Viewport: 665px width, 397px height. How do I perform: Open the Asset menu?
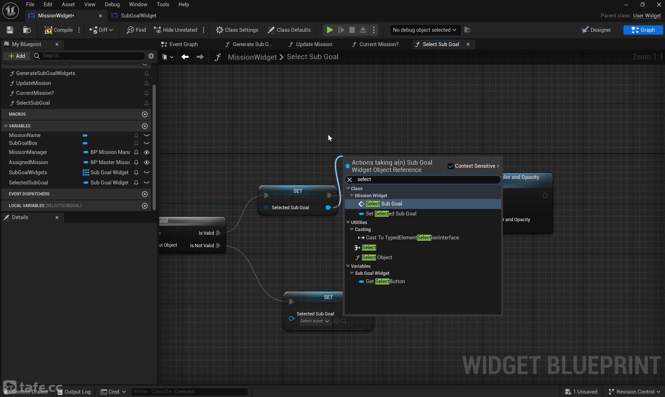68,4
